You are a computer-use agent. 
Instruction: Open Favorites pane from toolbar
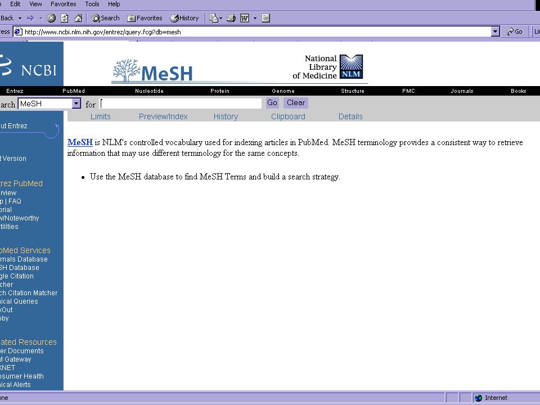(145, 18)
